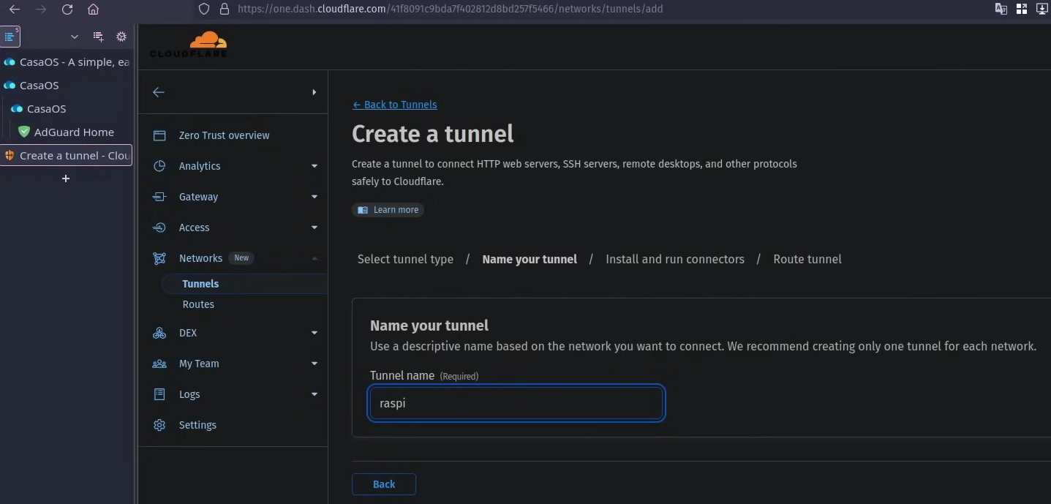Expand the Access section arrow
Viewport: 1051px width, 504px height.
click(x=314, y=227)
